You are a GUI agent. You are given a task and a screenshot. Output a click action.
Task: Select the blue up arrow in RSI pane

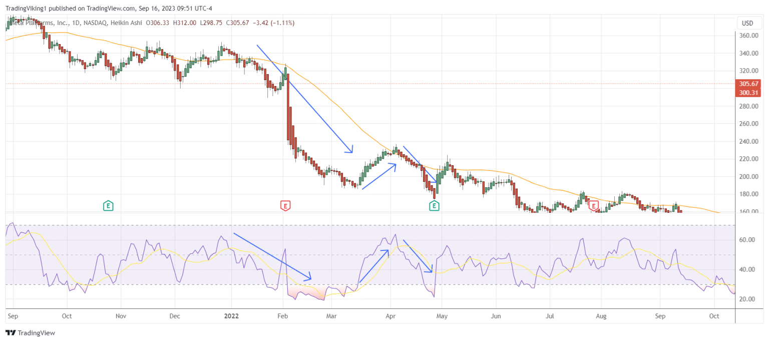click(374, 266)
